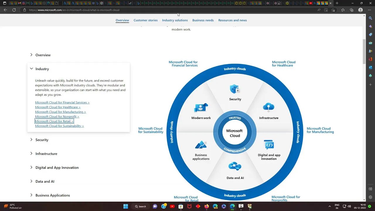Click Microsoft Cloud for Financial Services diagram label
The image size is (375, 211).
click(x=183, y=64)
